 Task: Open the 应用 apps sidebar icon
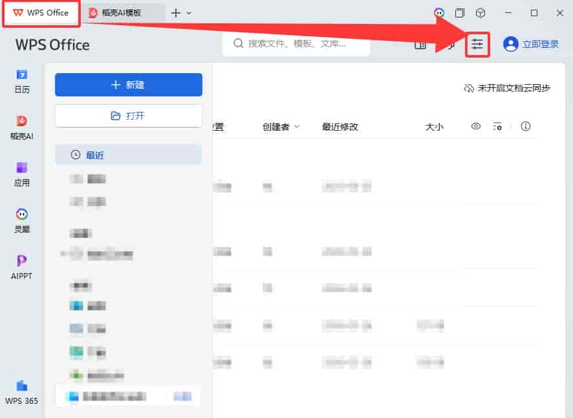22,174
